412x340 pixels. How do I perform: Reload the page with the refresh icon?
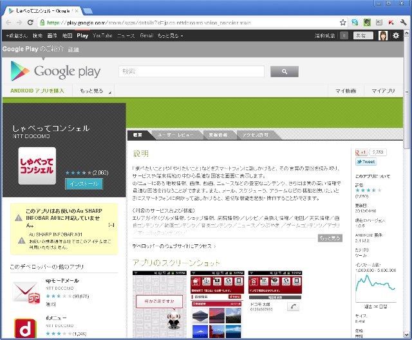point(30,22)
